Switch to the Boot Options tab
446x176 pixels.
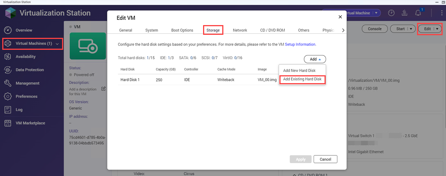tap(182, 30)
